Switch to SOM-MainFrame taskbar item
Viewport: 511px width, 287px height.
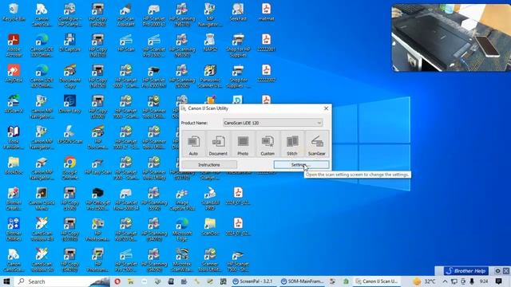point(302,281)
